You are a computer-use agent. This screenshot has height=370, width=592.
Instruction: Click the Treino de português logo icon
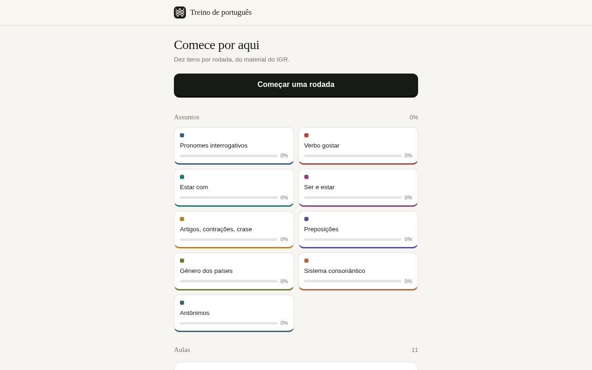[x=180, y=12]
